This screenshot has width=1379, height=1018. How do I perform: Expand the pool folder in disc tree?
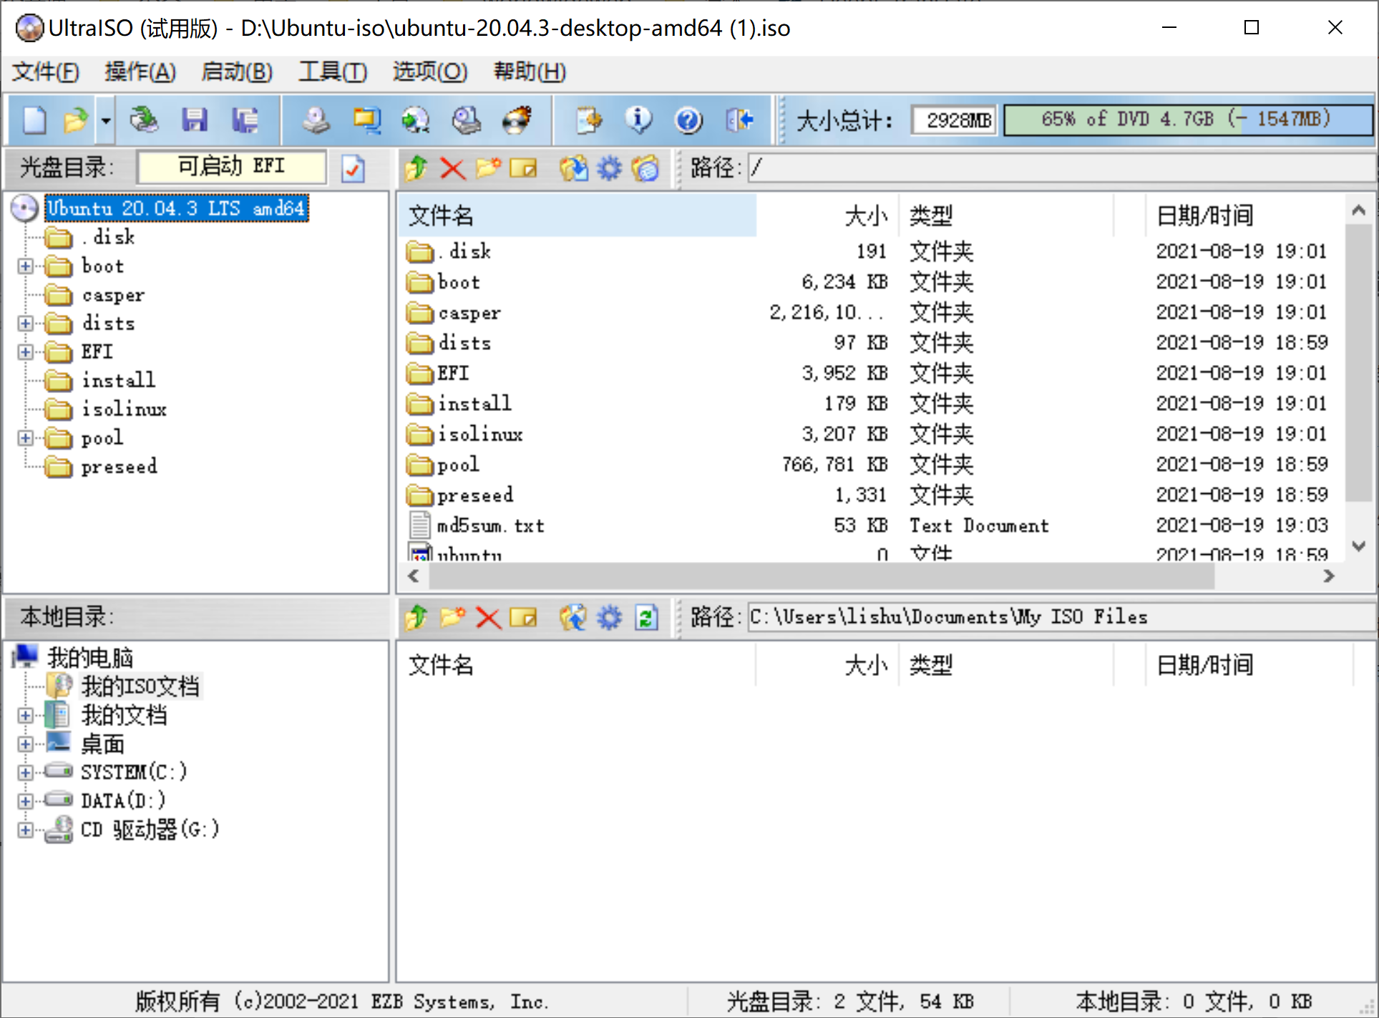coord(25,437)
